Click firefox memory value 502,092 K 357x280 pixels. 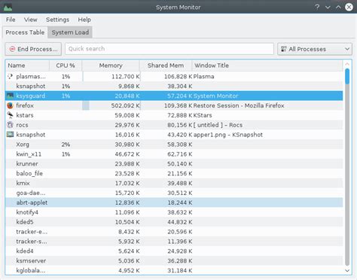tap(125, 105)
